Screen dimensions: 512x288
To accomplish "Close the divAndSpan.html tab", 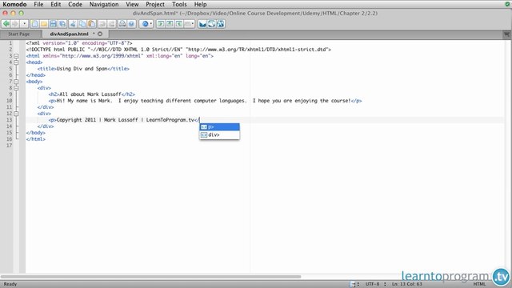I will pos(100,34).
